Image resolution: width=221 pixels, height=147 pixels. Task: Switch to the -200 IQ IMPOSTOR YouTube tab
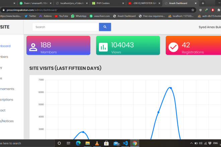tap(144, 3)
